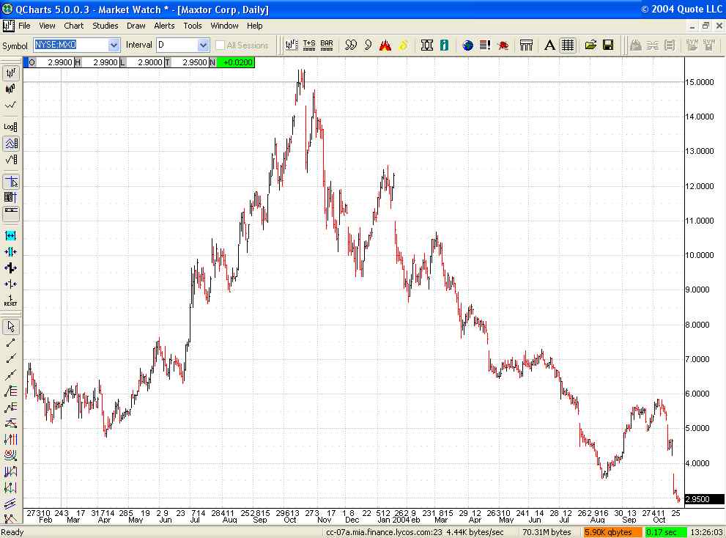Select the bar chart style icon in left sidebar
726x538 pixels.
click(11, 73)
